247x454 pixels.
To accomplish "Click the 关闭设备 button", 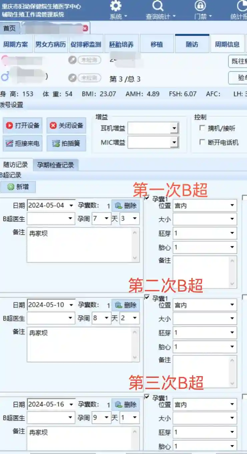I will (66, 126).
